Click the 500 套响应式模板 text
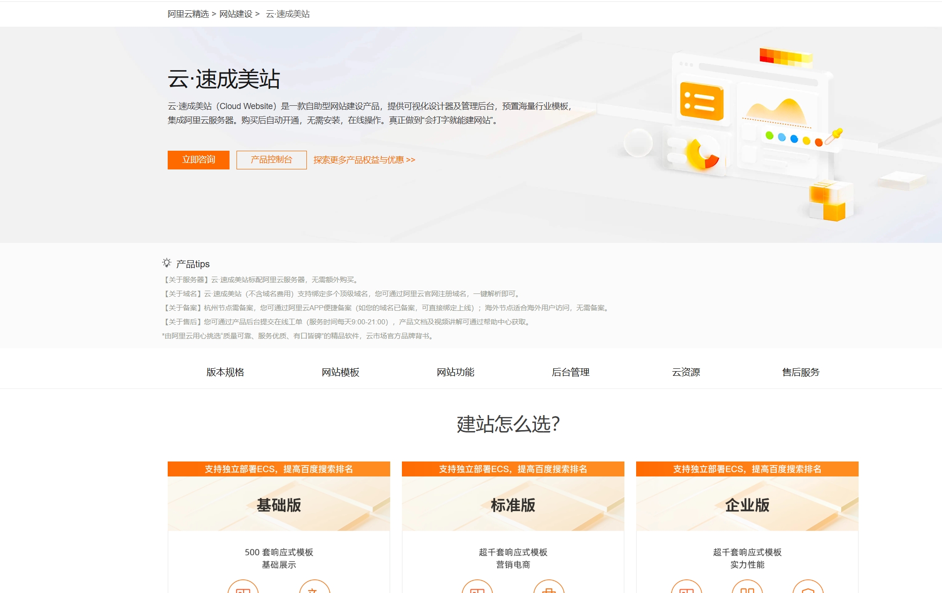This screenshot has height=593, width=942. (x=279, y=552)
